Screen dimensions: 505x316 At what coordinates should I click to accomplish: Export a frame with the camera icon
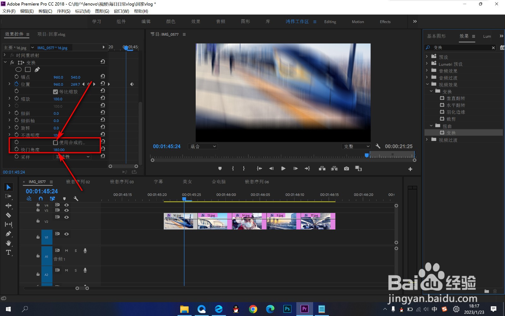click(347, 168)
